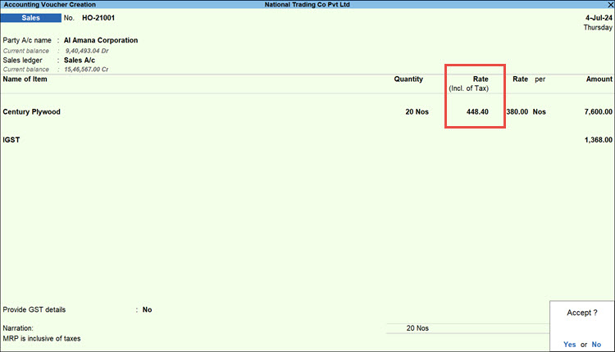Select the Nos per-unit field
Image resolution: width=615 pixels, height=352 pixels.
[x=539, y=111]
